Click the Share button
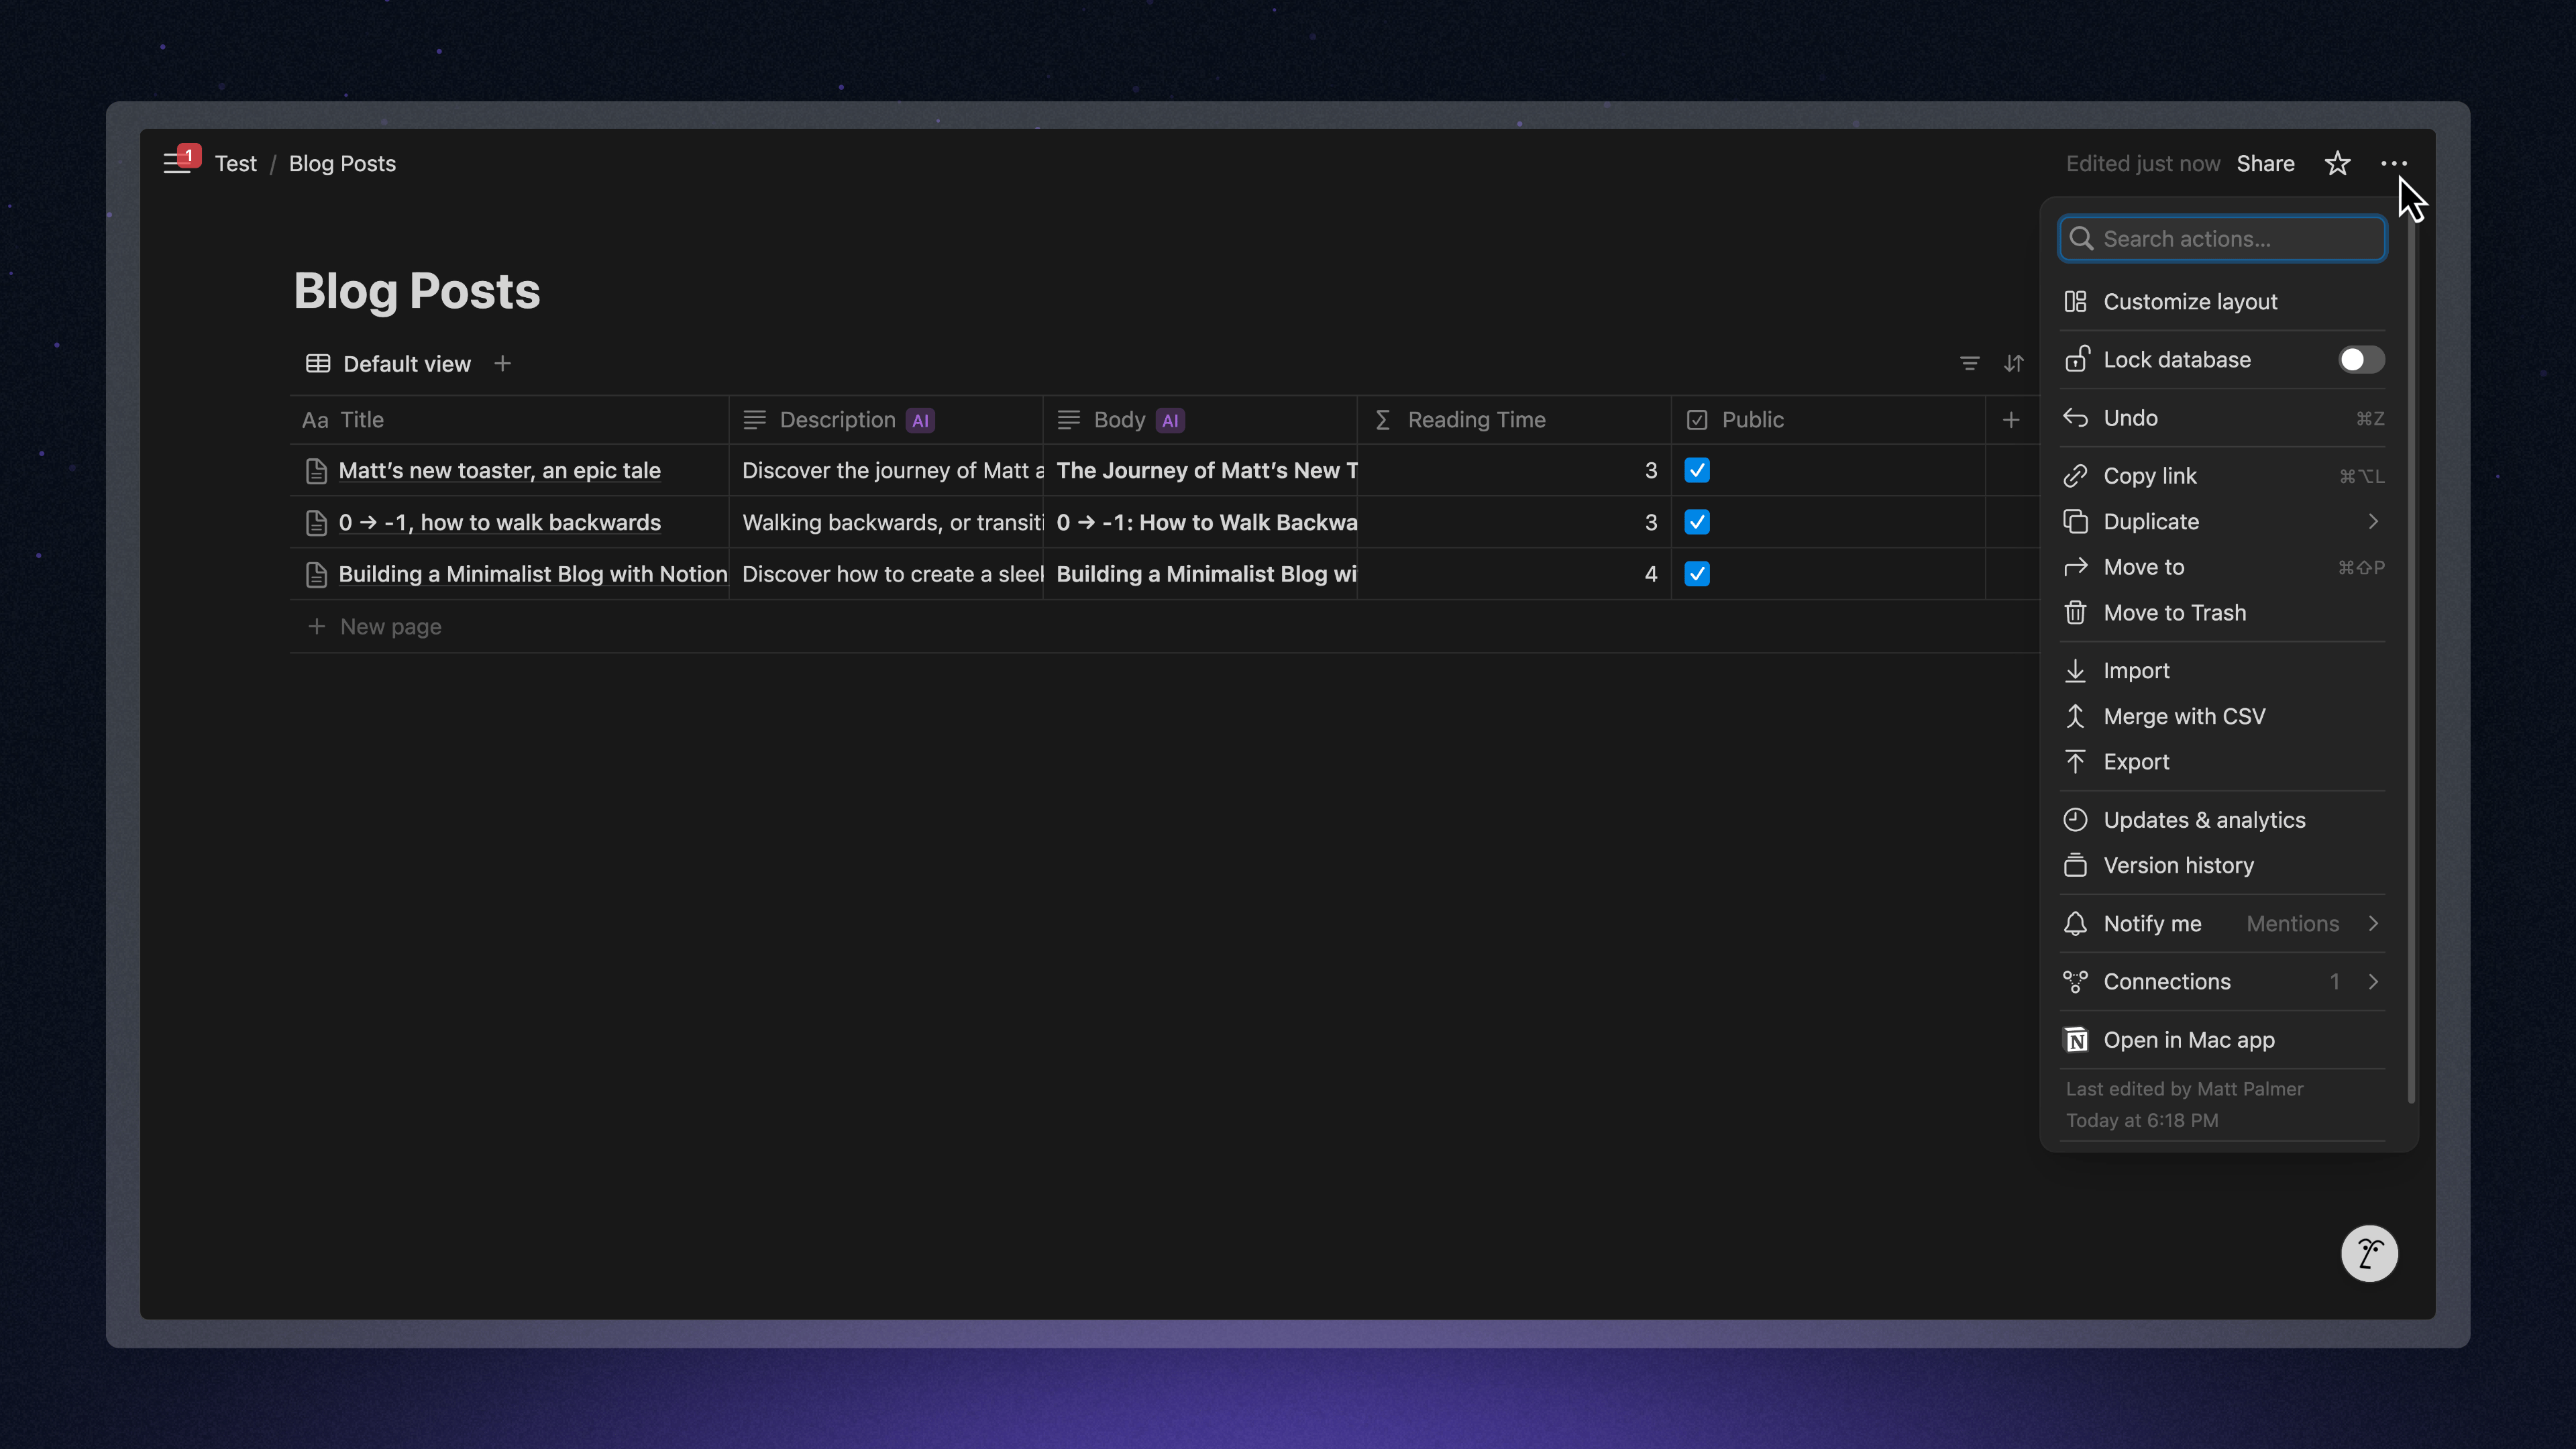2576x1449 pixels. pos(2265,163)
